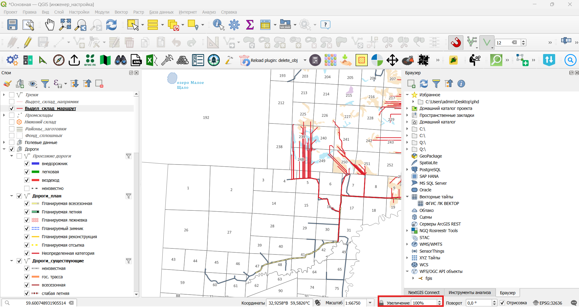The width and height of the screenshot is (579, 307).
Task: Open the Identify Features tool
Action: 219,25
